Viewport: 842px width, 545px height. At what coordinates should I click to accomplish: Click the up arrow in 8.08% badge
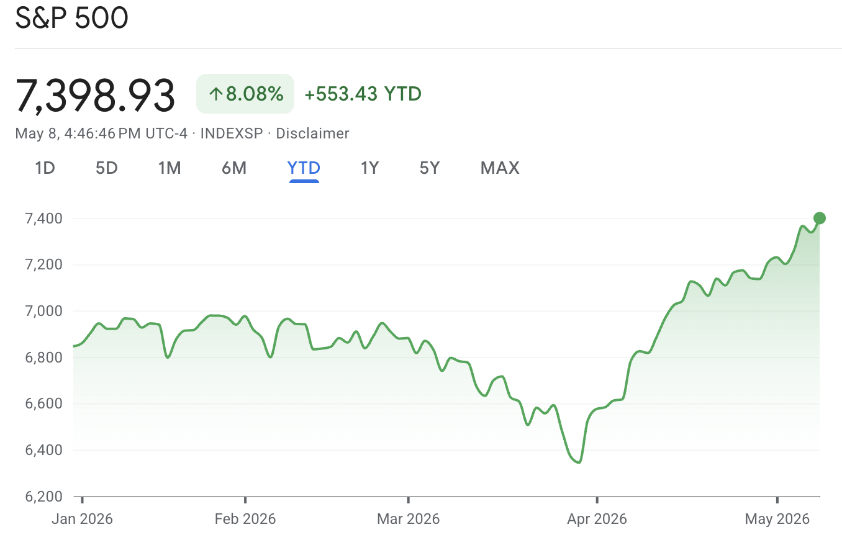pyautogui.click(x=215, y=94)
